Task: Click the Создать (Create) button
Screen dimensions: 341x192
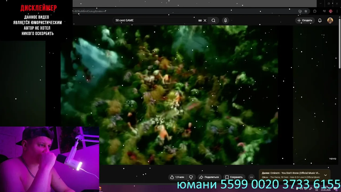Action: point(305,20)
